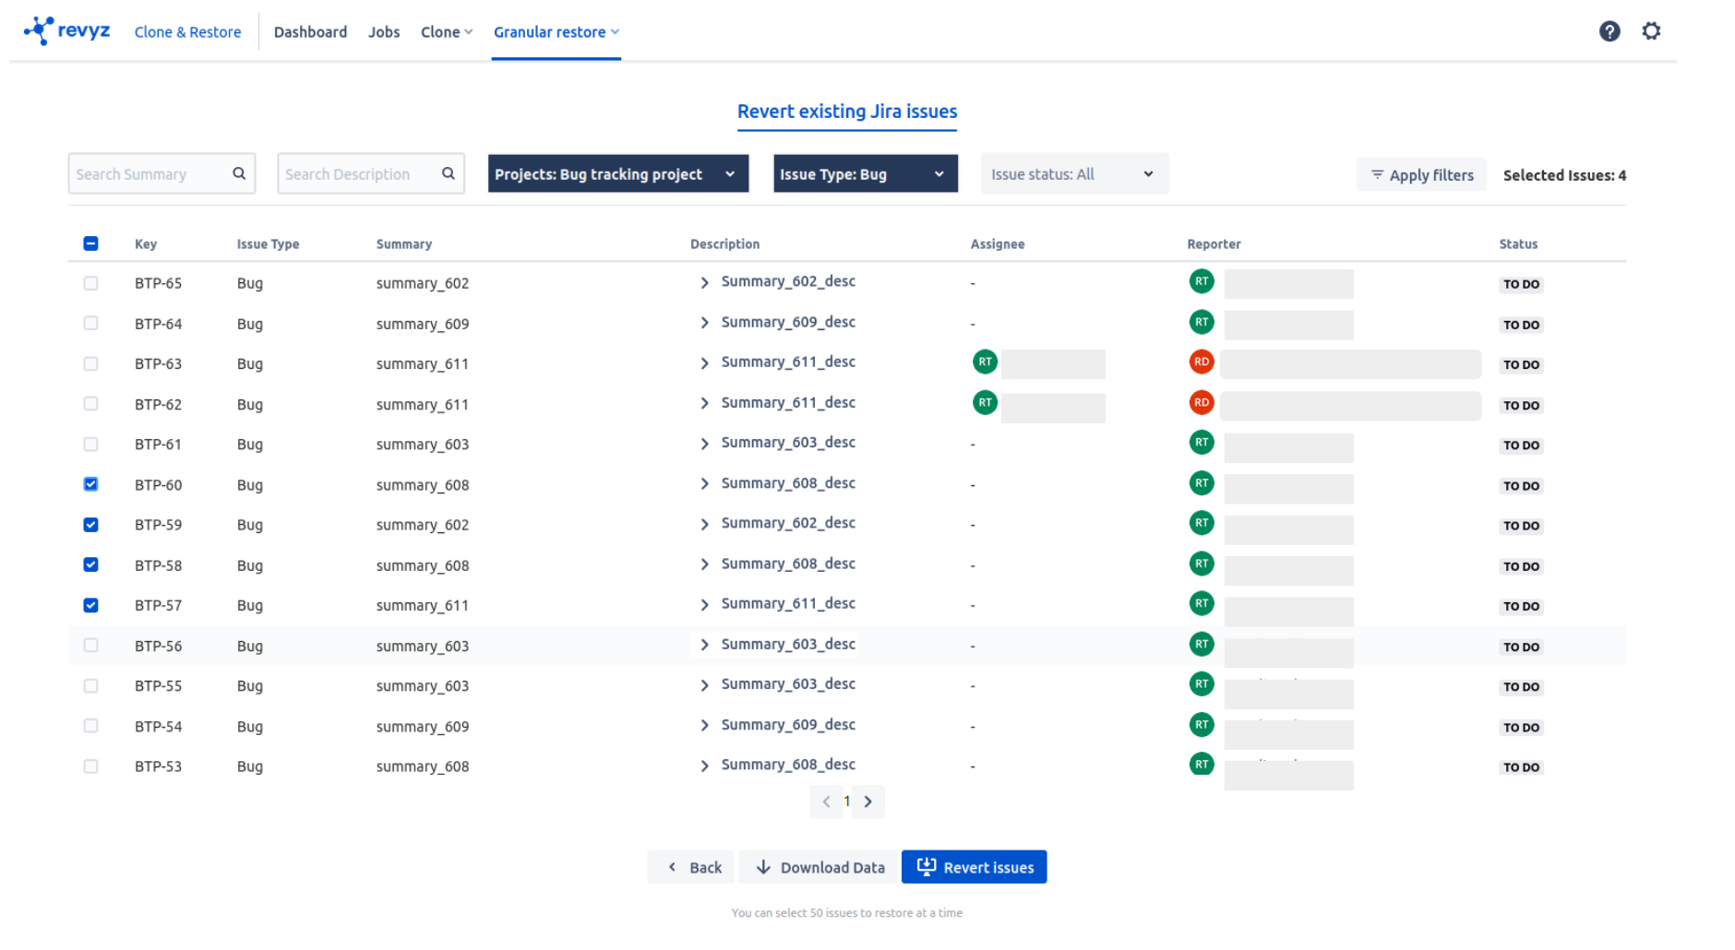
Task: Focus the Search Summary input field
Action: point(148,174)
